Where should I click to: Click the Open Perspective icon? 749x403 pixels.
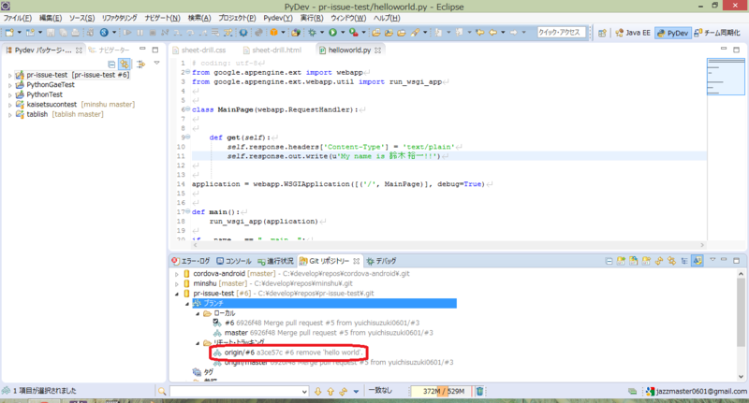(602, 33)
